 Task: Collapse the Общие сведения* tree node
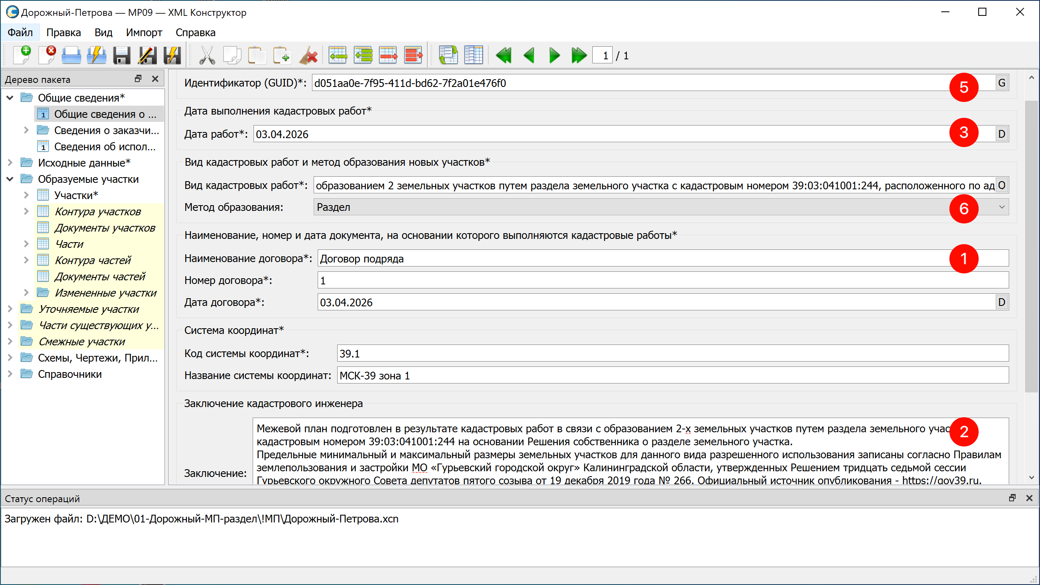point(10,97)
